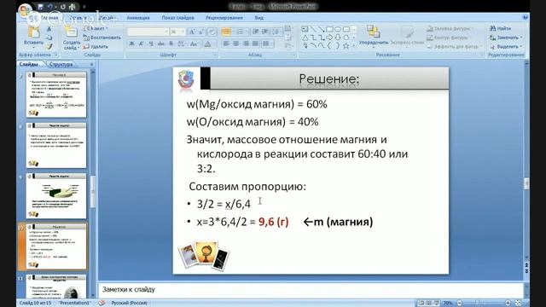The height and width of the screenshot is (307, 546).
Task: Open the Review (Рецензирование) tab
Action: (224, 17)
